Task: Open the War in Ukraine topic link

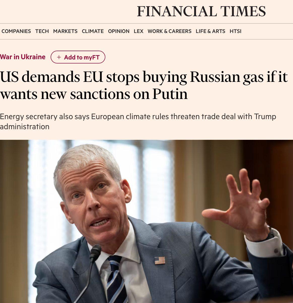Action: point(23,57)
